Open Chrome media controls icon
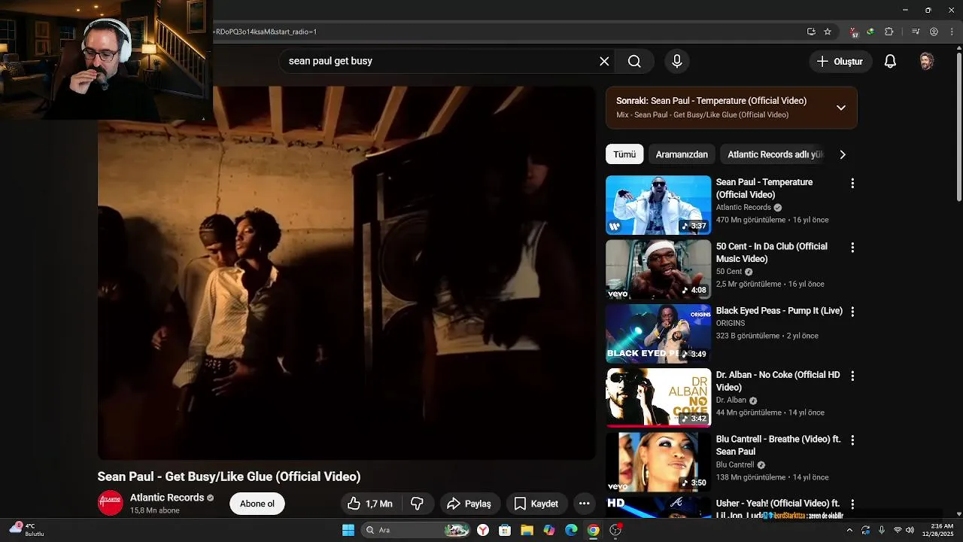The image size is (963, 542). pyautogui.click(x=916, y=32)
